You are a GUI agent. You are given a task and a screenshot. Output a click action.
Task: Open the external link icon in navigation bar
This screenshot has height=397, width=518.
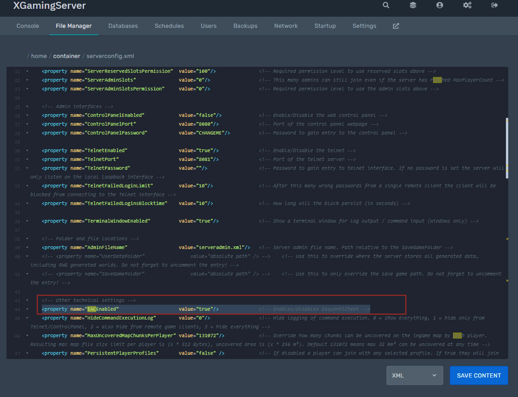click(x=396, y=26)
